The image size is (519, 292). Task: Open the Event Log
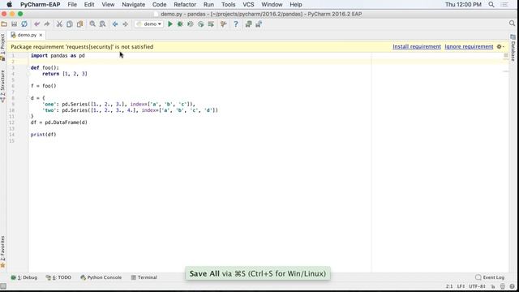coord(490,277)
